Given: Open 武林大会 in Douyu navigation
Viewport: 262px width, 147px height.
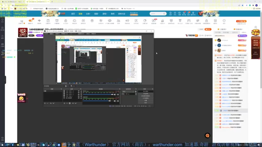Looking at the screenshot, I should [122, 14].
